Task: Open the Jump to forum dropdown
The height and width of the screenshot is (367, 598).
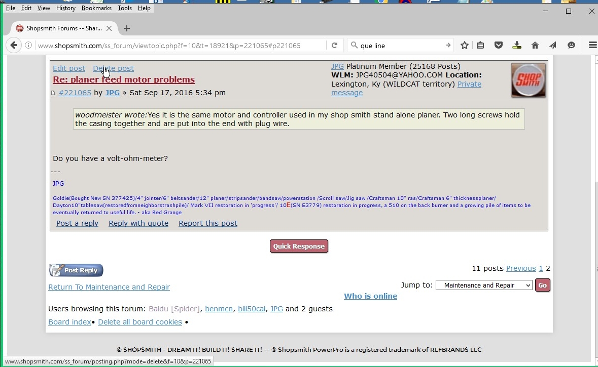Action: [x=484, y=285]
